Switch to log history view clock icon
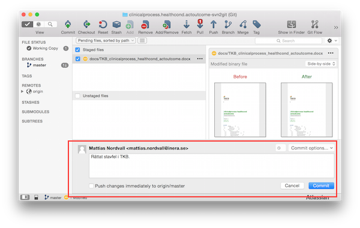This screenshot has height=228, width=360. click(x=38, y=24)
